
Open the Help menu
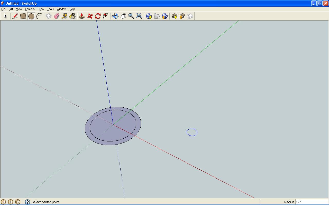pos(72,9)
